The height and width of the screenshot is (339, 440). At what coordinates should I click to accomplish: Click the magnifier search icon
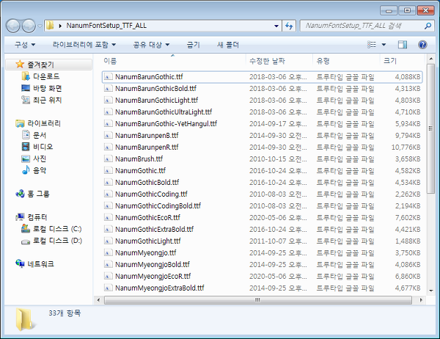pyautogui.click(x=428, y=26)
